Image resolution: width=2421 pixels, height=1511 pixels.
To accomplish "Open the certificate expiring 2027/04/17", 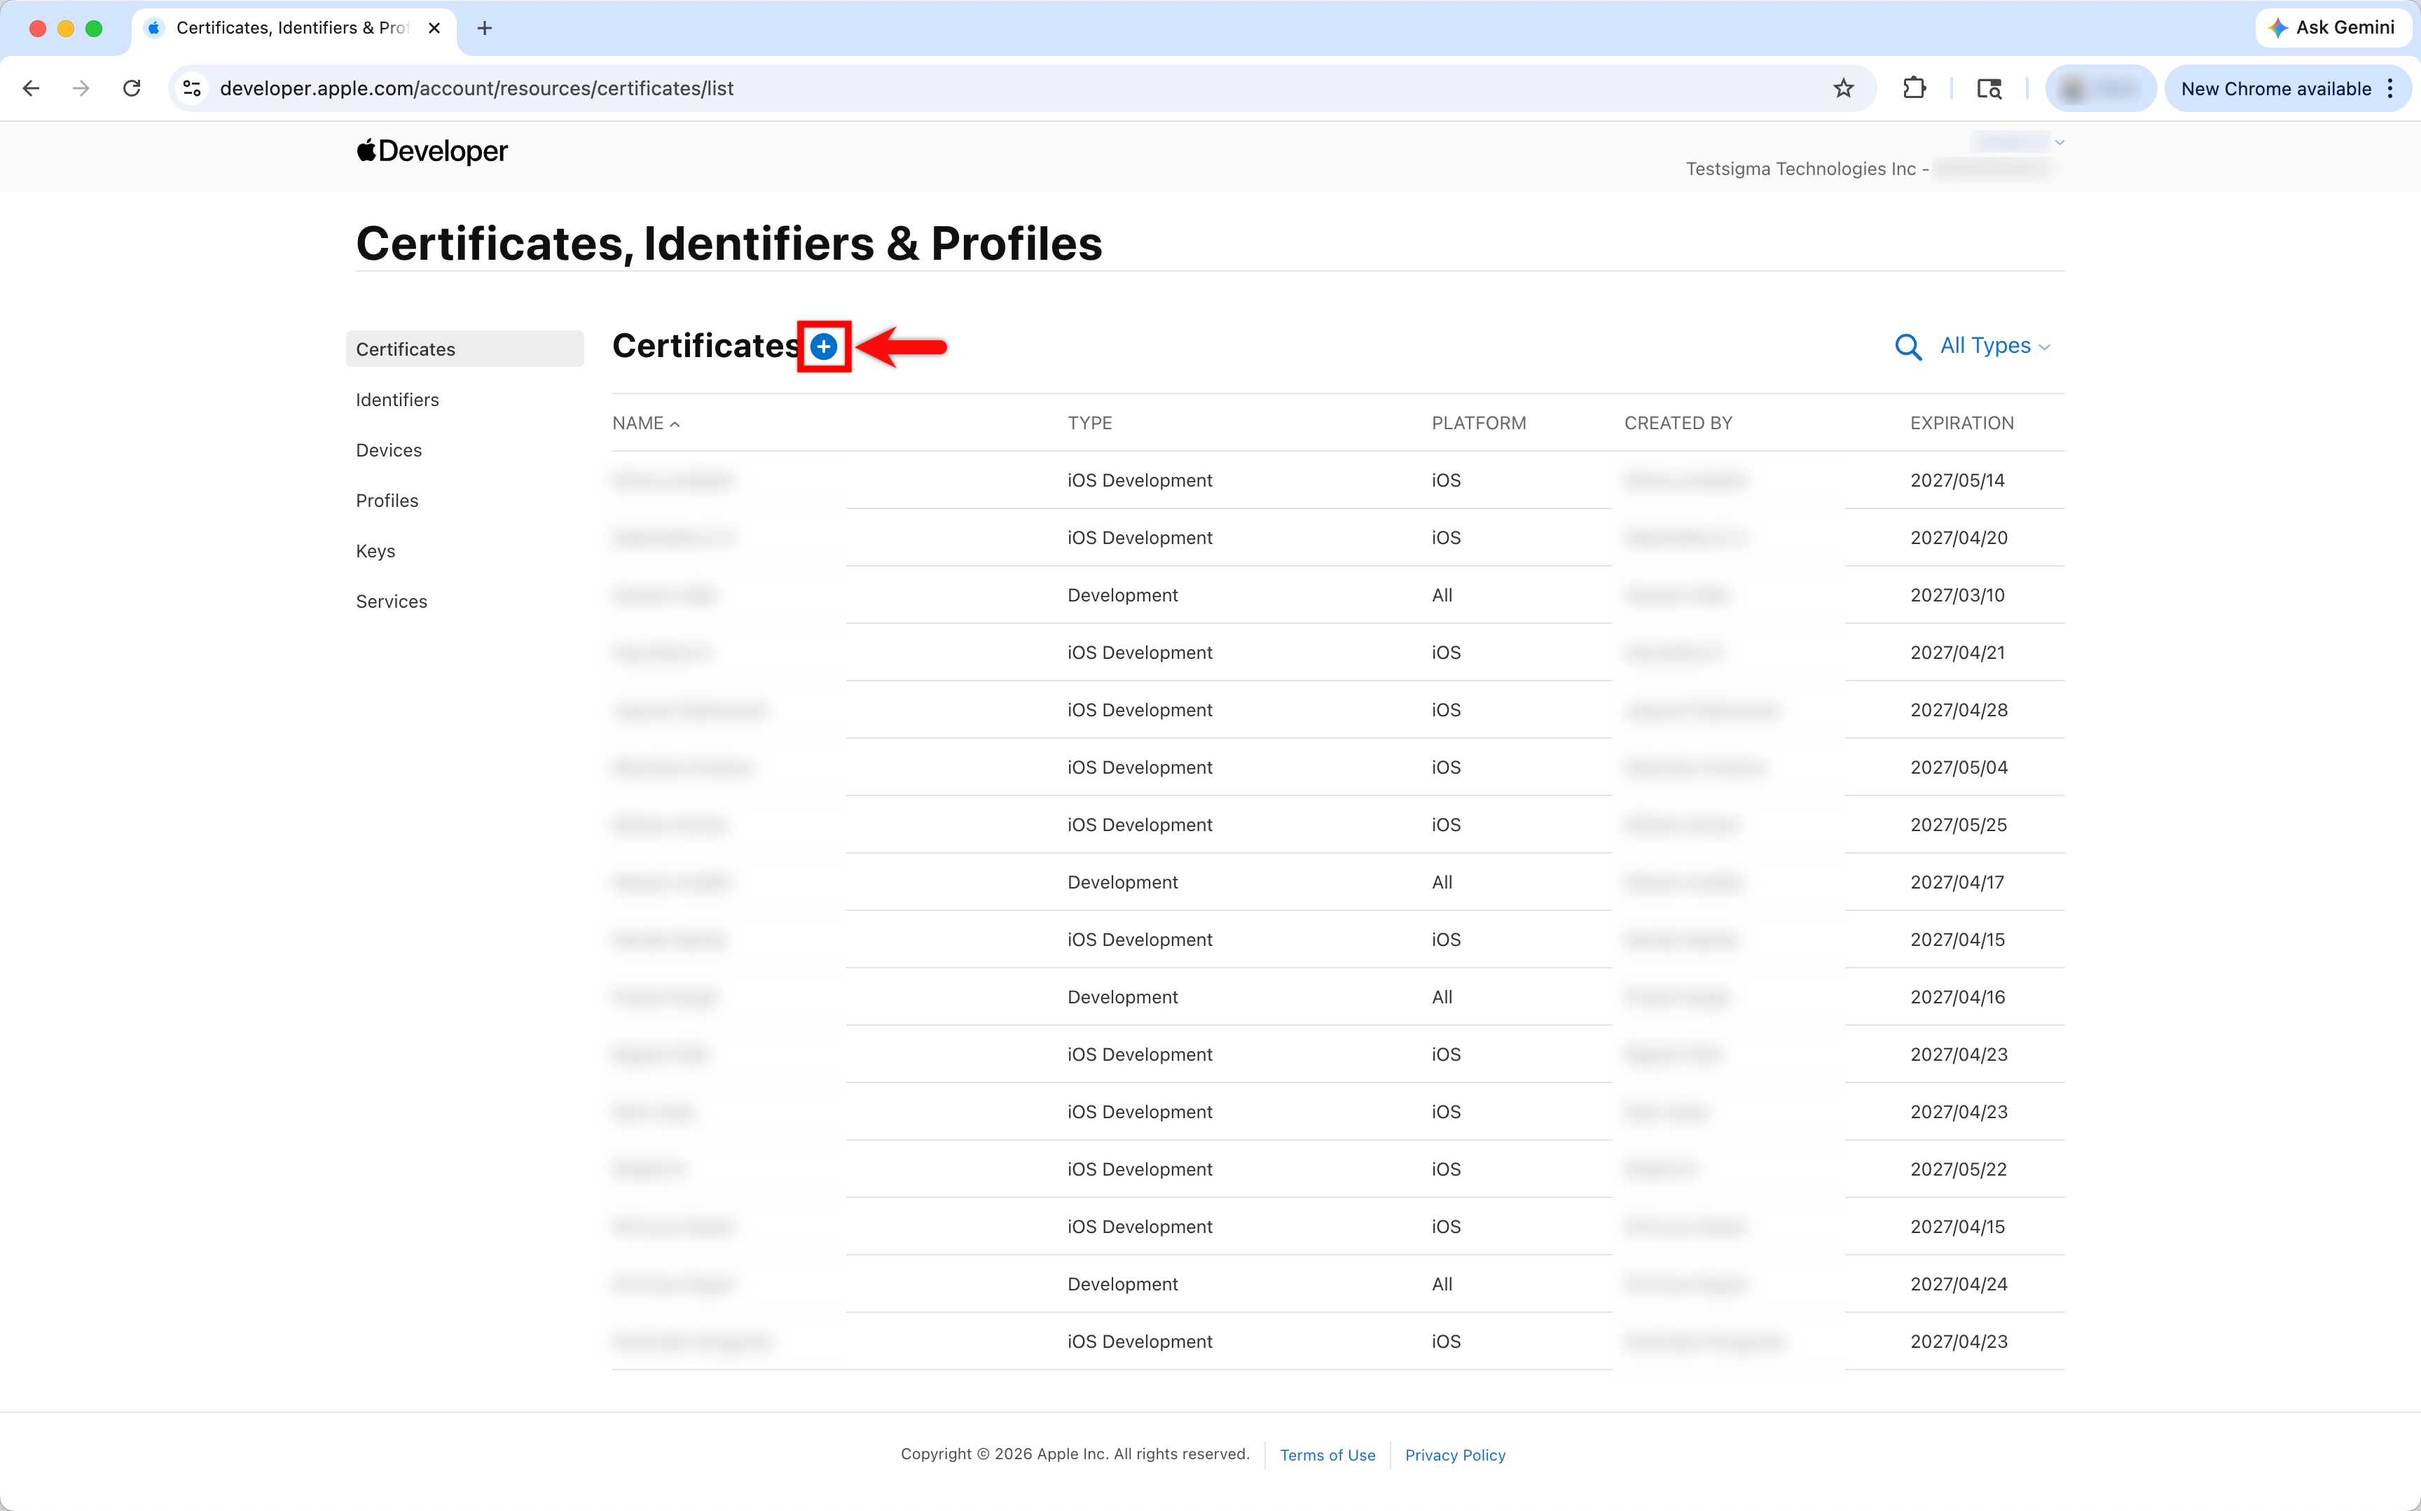I will (1337, 882).
